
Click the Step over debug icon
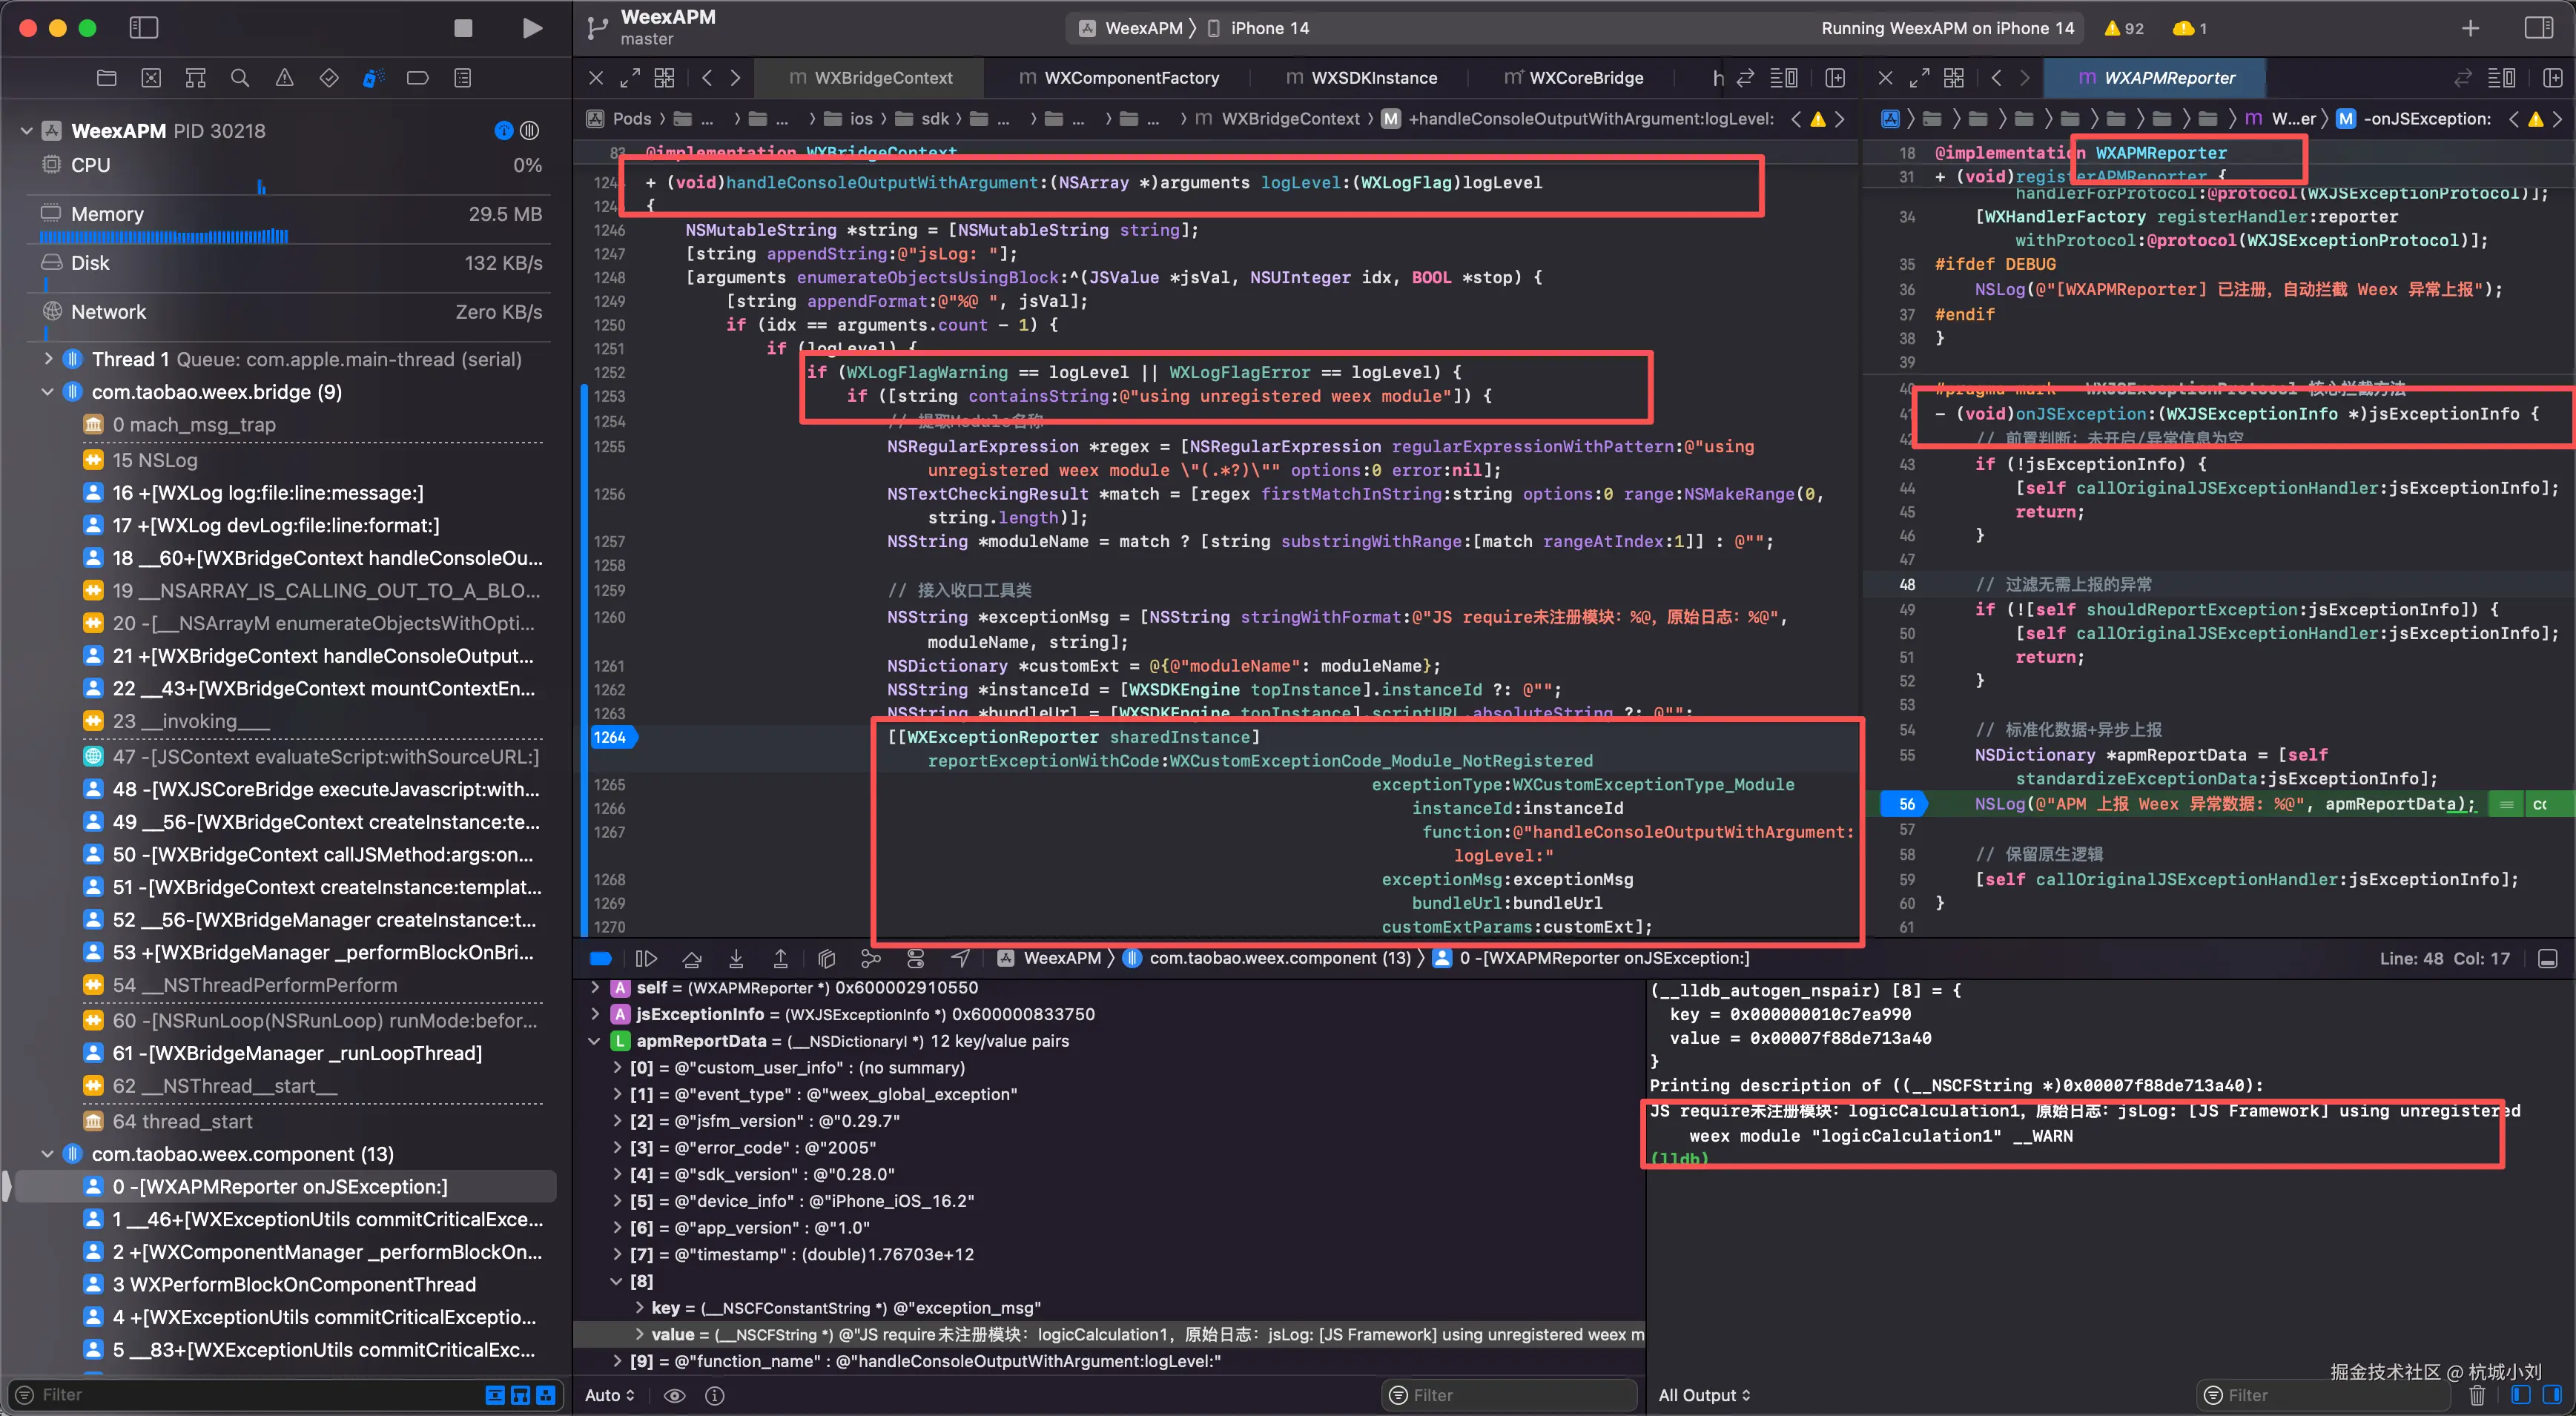click(x=691, y=958)
